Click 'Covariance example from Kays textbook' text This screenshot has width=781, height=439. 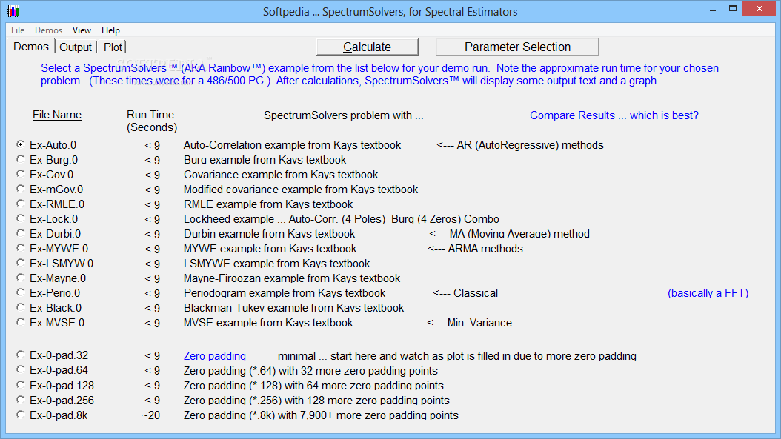pyautogui.click(x=281, y=175)
